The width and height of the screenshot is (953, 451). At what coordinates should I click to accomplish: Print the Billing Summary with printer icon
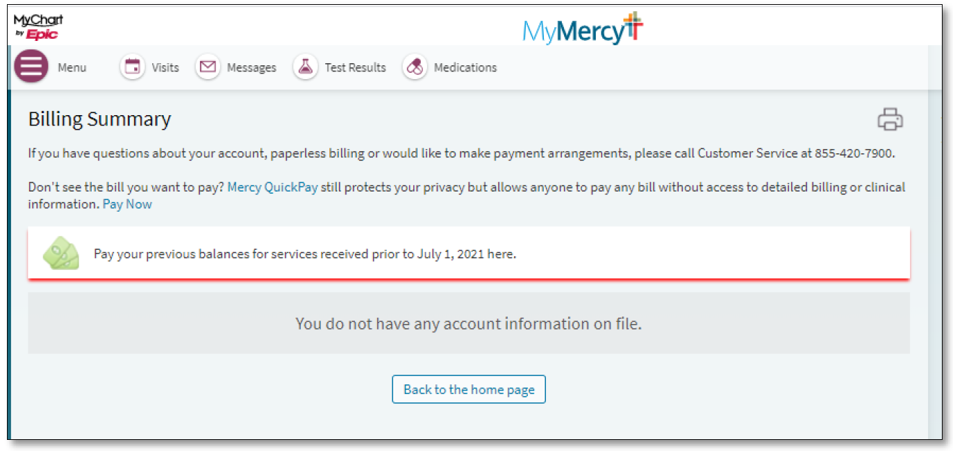click(890, 119)
